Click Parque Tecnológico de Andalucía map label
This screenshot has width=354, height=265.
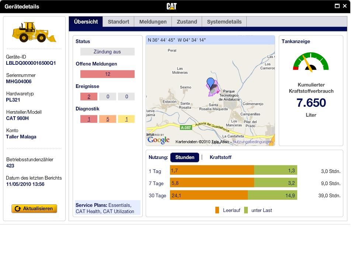click(x=229, y=95)
